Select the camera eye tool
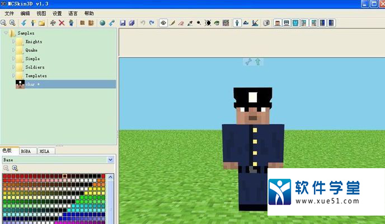Image resolution: width=385 pixels, height=224 pixels. coord(163,23)
